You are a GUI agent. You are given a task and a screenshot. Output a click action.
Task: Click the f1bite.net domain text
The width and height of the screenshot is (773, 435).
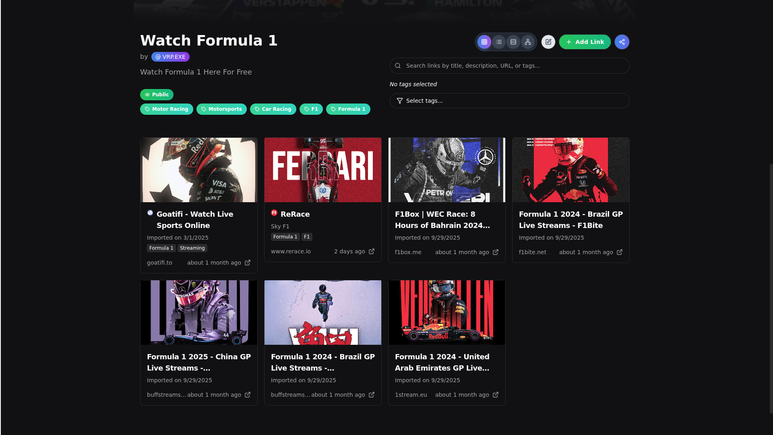(x=533, y=252)
